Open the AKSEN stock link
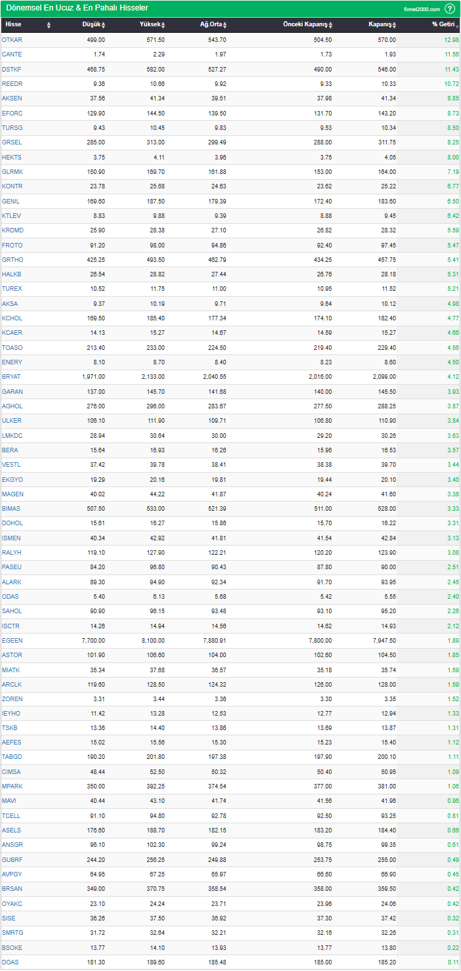The image size is (461, 971). (12, 98)
